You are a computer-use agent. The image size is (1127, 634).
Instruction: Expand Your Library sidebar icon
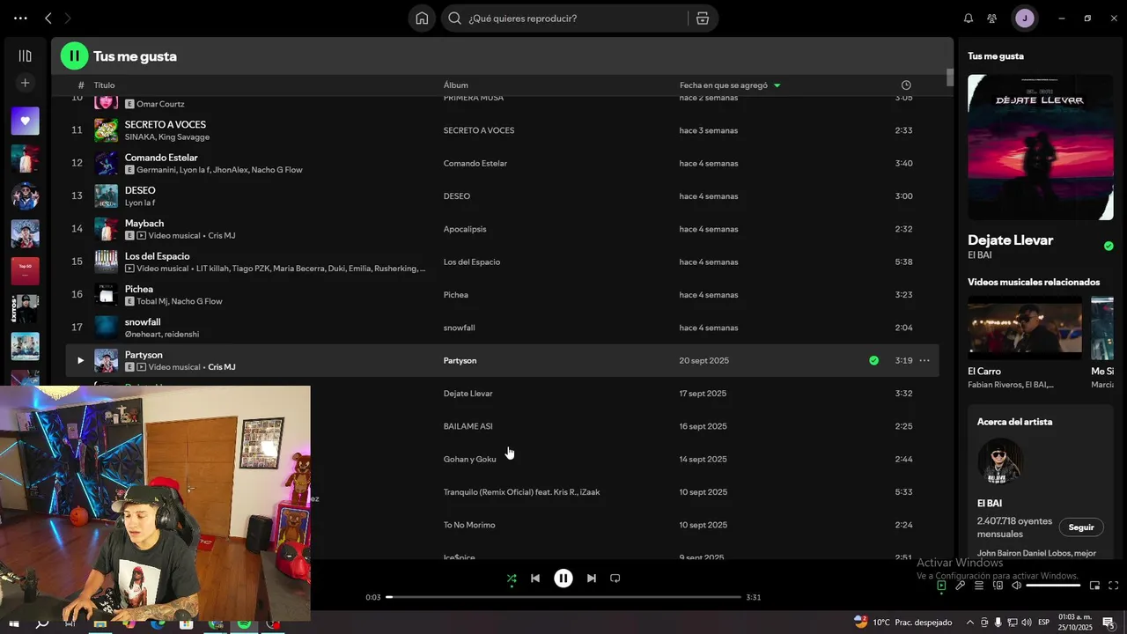pos(25,55)
